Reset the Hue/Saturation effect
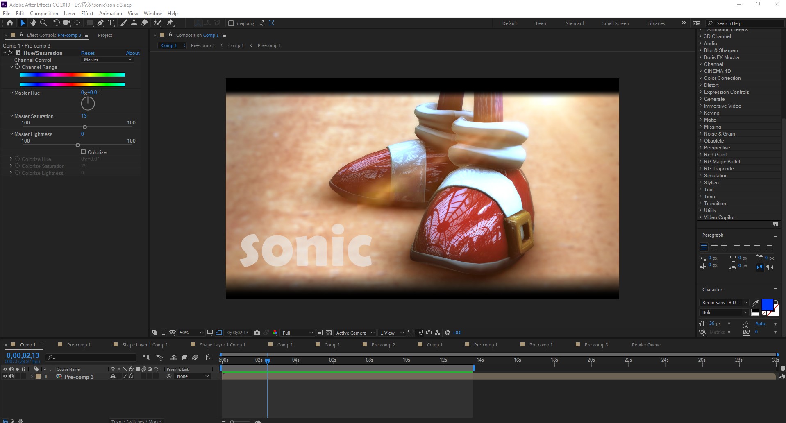 (88, 53)
